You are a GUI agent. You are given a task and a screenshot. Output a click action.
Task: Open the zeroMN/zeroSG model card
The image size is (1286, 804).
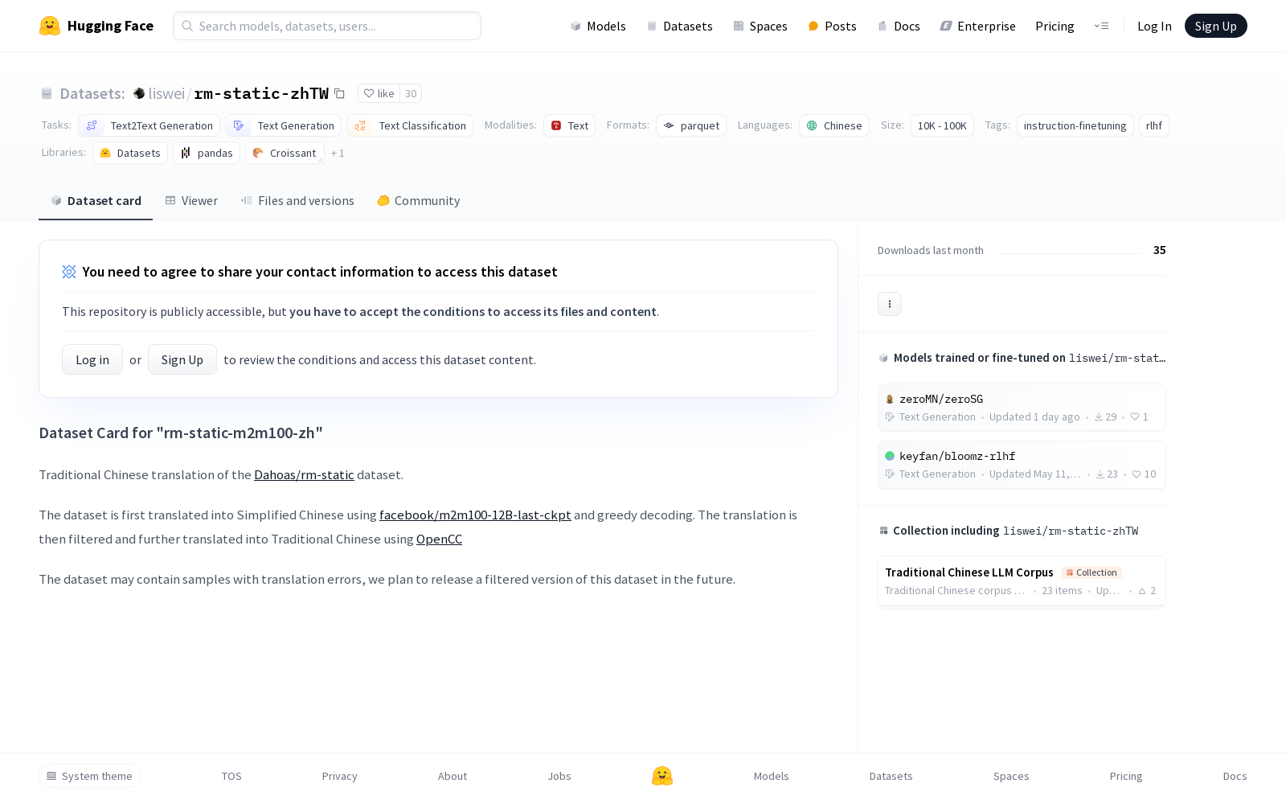tap(1022, 408)
